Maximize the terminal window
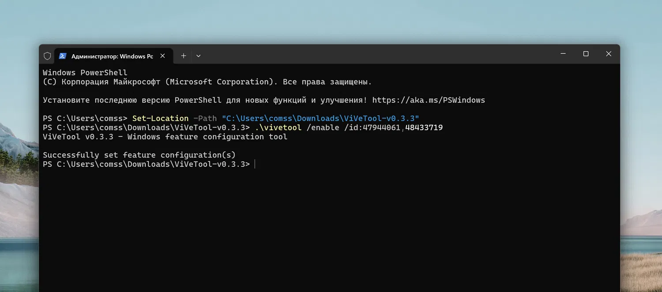The image size is (662, 292). point(586,54)
